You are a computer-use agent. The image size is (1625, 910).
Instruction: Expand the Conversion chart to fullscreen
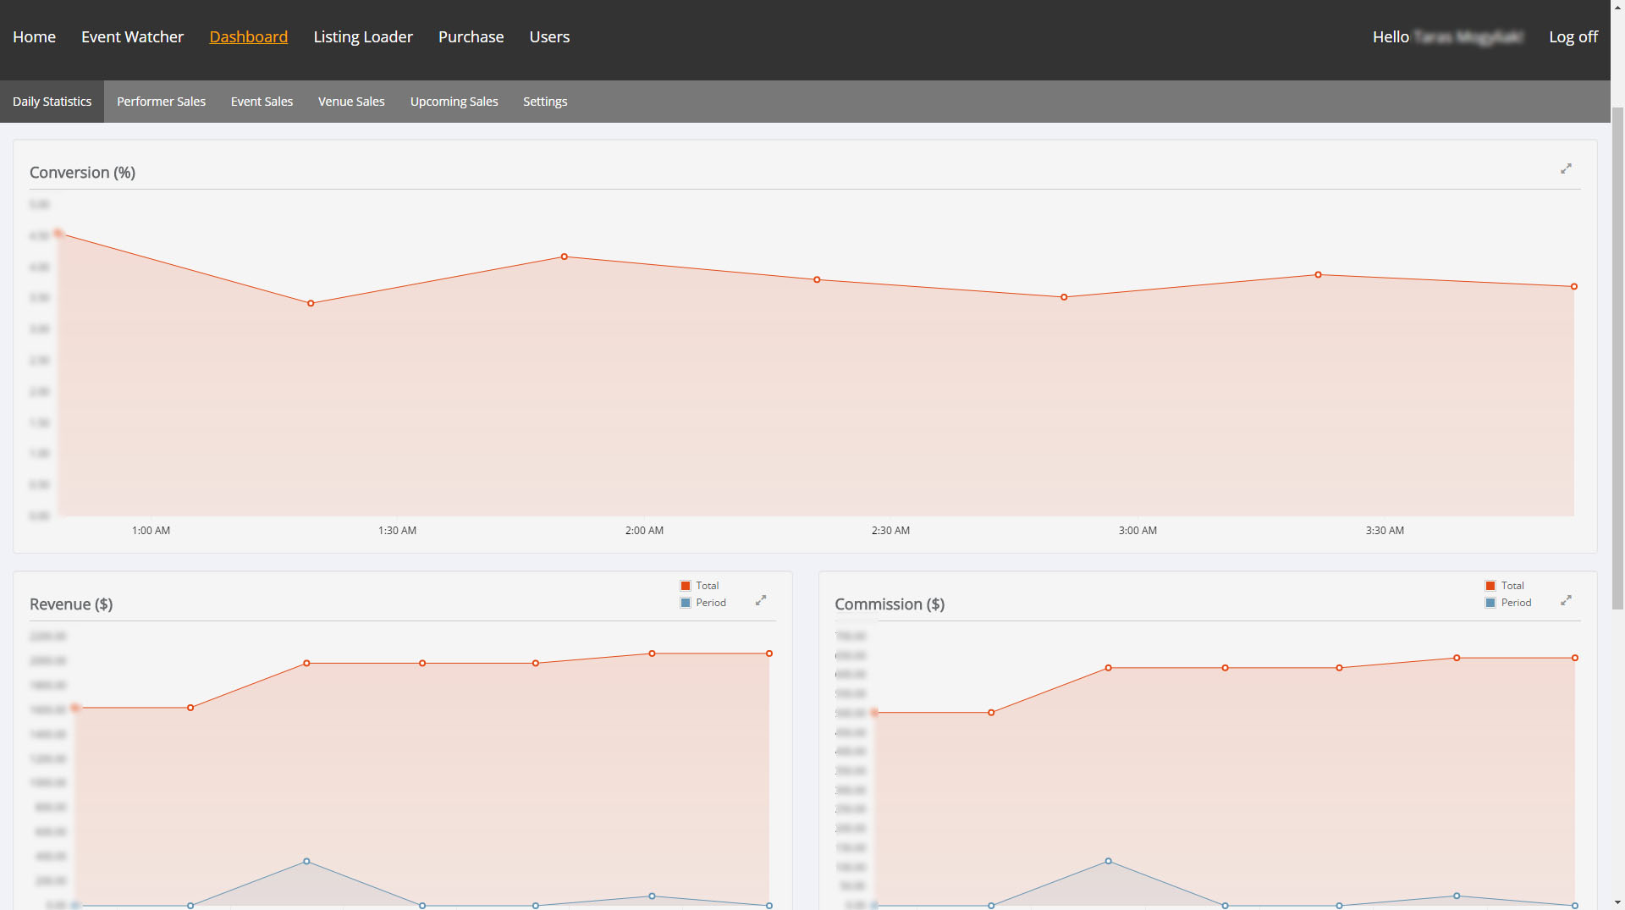point(1566,168)
